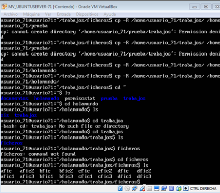Maximize the VirtualBox VM window

206,7
